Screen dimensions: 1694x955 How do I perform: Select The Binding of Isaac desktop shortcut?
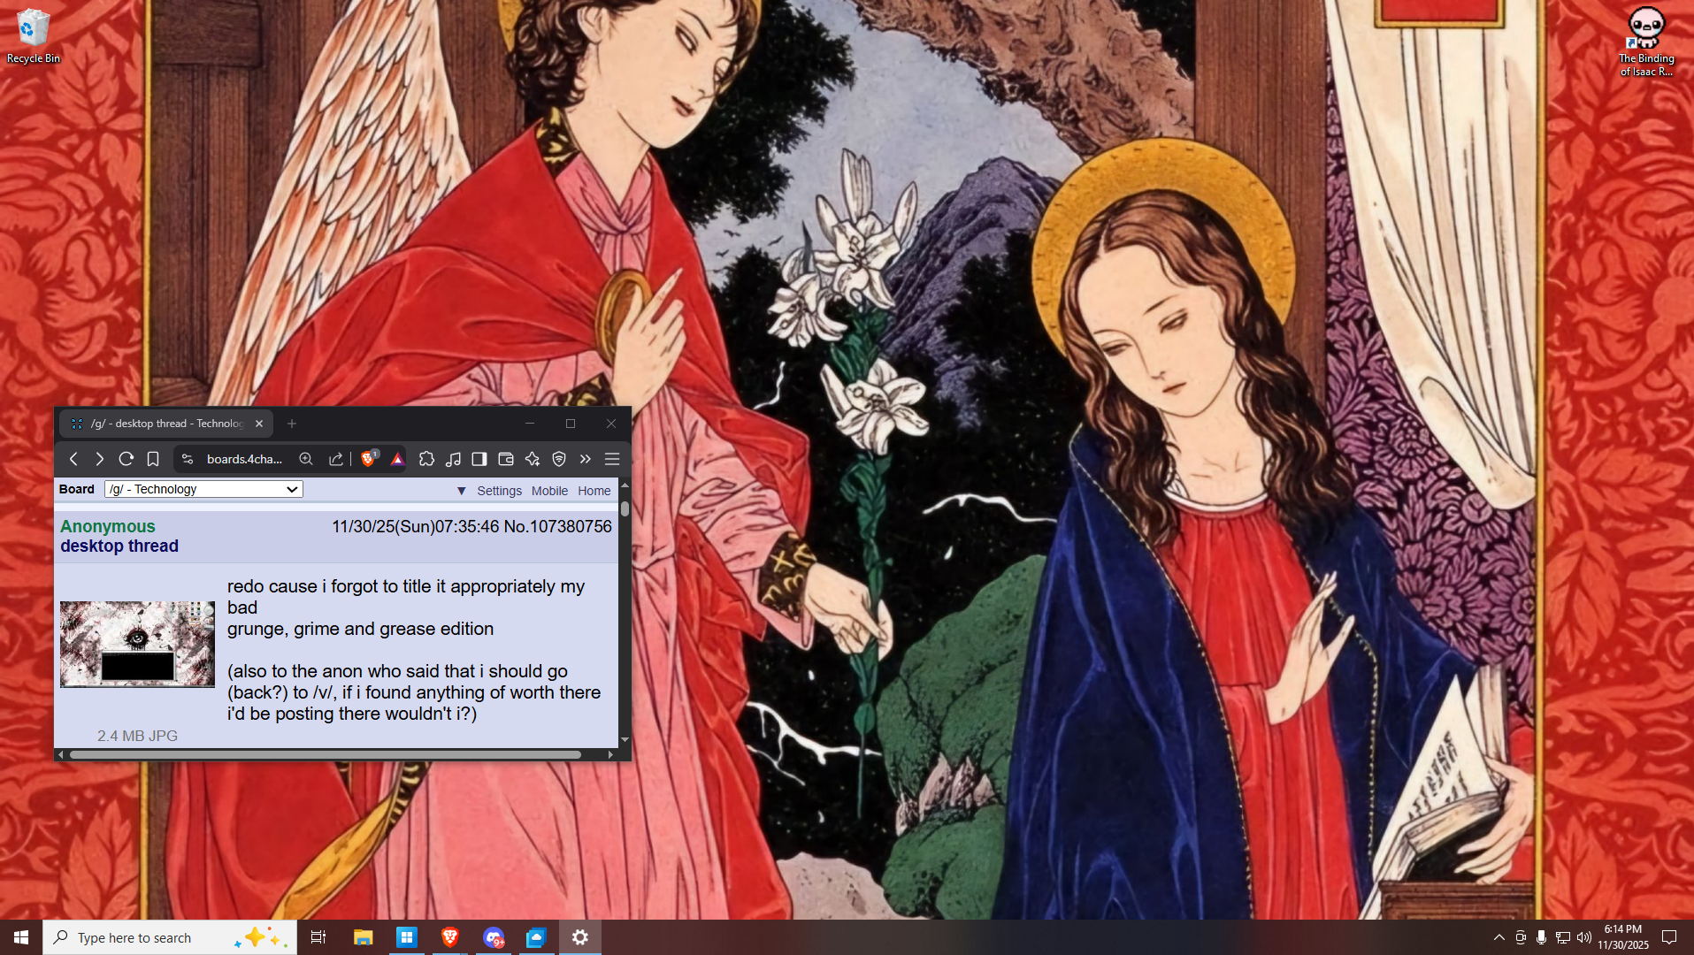pyautogui.click(x=1646, y=42)
